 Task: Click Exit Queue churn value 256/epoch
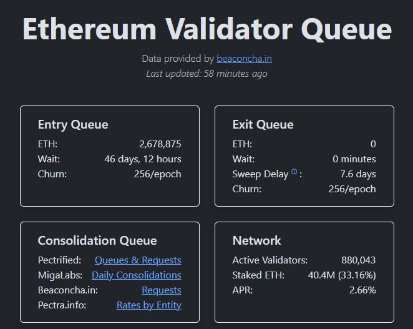tap(352, 189)
